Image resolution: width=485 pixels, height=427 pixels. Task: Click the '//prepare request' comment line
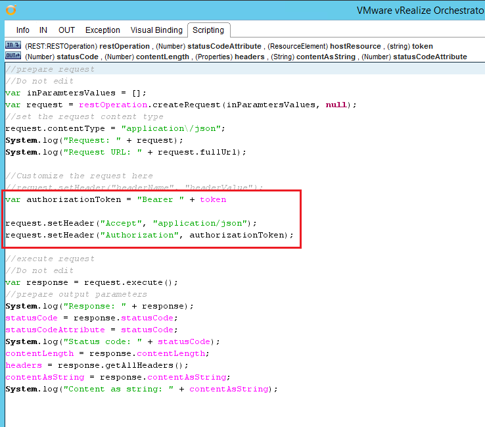click(50, 69)
